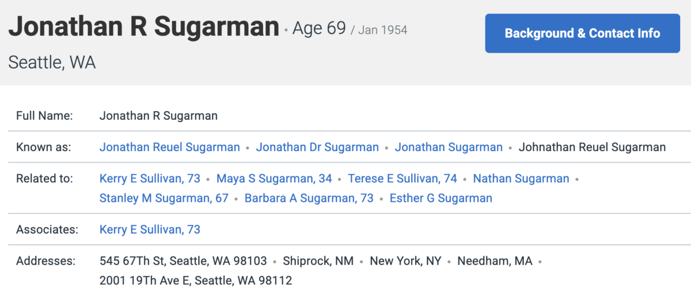Open Kerry E Sullivan in the Associates row

tap(150, 229)
